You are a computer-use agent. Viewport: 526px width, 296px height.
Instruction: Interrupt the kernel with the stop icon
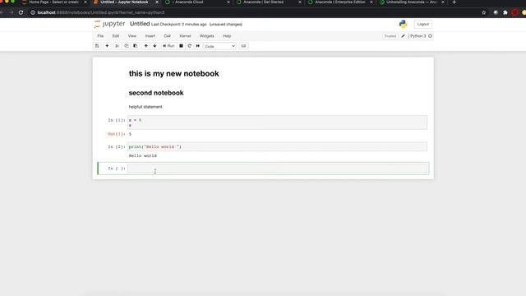coord(181,46)
